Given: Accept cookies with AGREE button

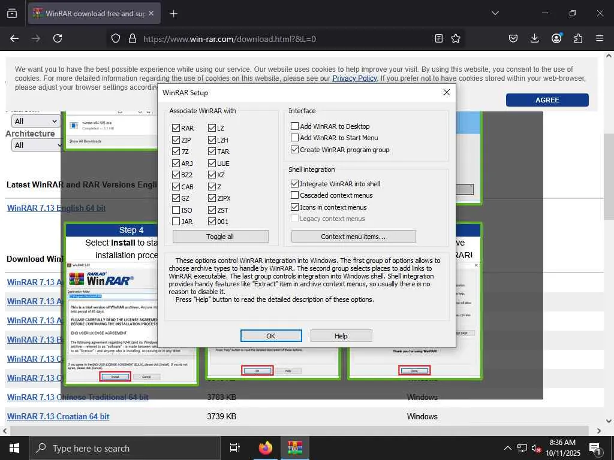Looking at the screenshot, I should (x=547, y=100).
